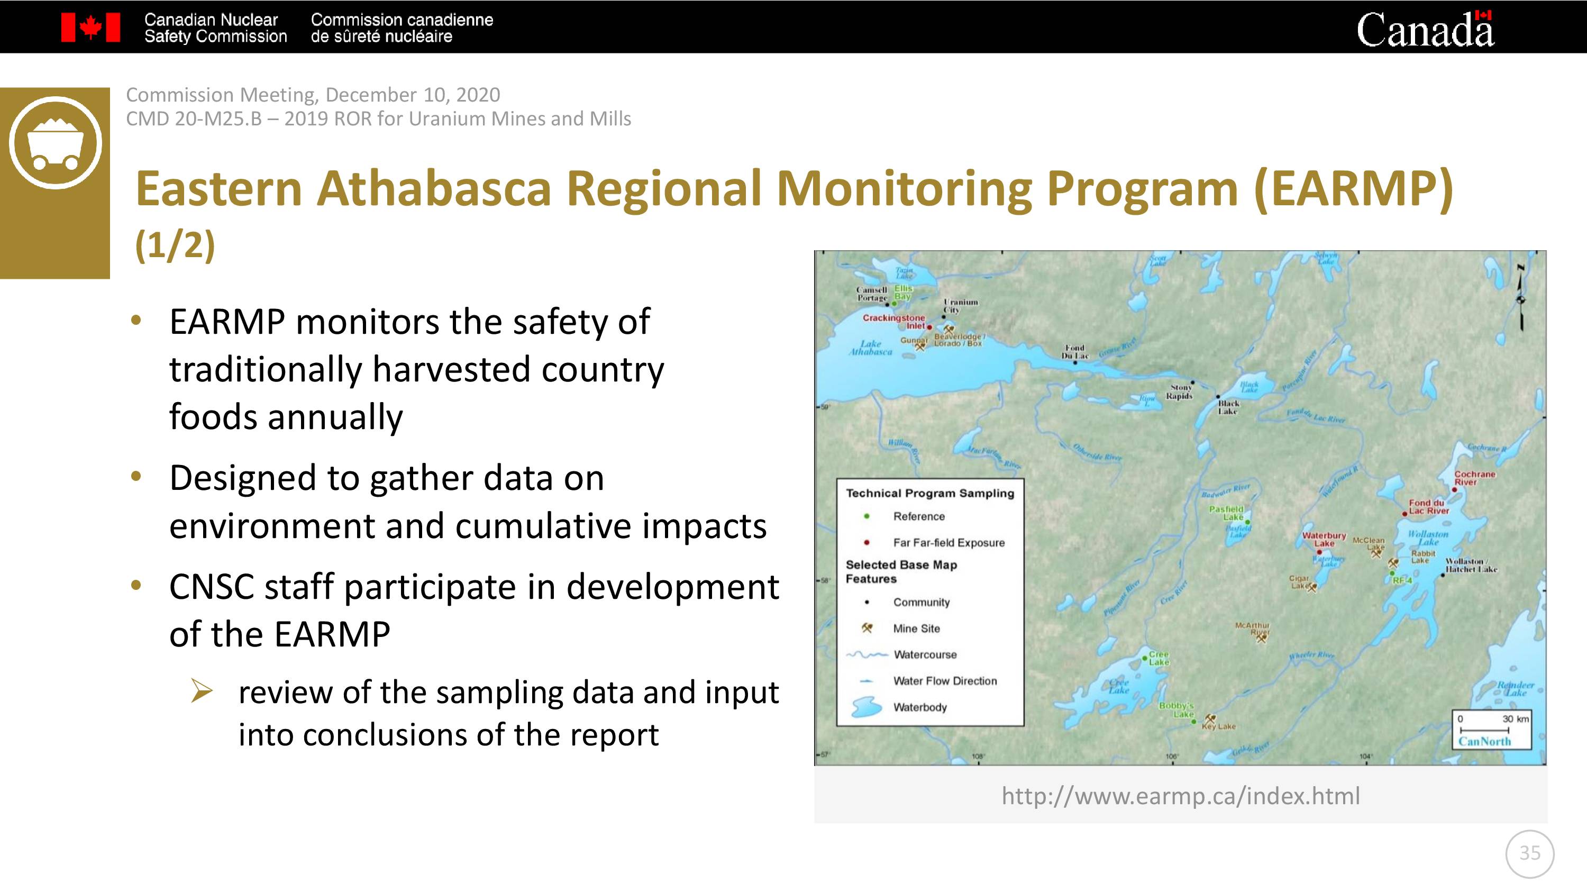The height and width of the screenshot is (893, 1587).
Task: Click 'Commission Meeting, December 10, 2020' line
Action: pyautogui.click(x=313, y=94)
